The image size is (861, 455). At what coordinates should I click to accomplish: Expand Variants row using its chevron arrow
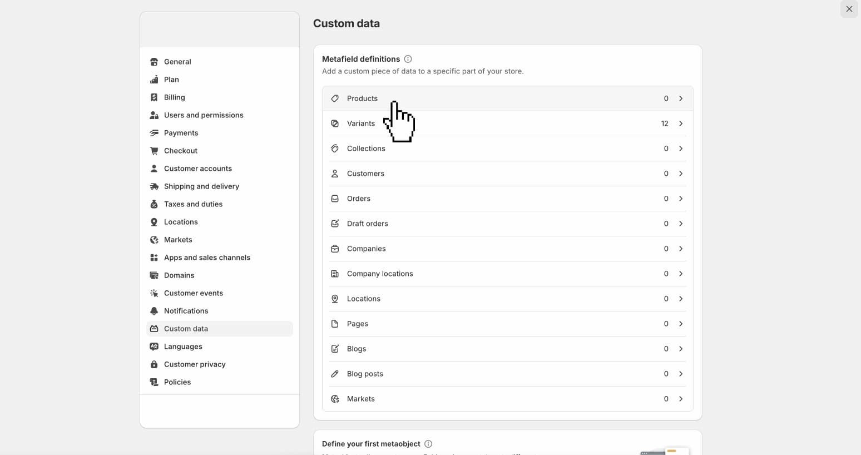pos(681,123)
